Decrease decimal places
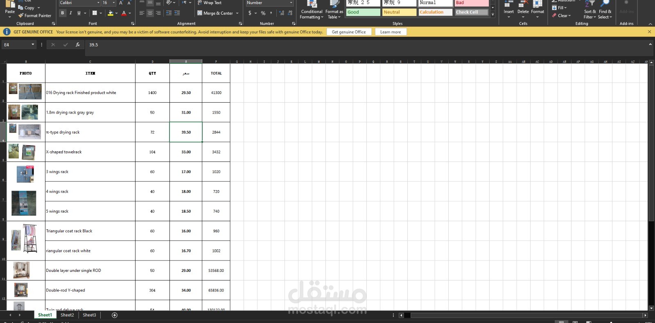655x323 pixels. point(290,13)
